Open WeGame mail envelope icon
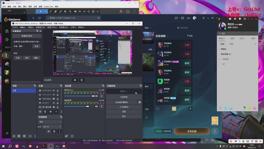Viewport: 264px width, 149px height. click(182, 18)
